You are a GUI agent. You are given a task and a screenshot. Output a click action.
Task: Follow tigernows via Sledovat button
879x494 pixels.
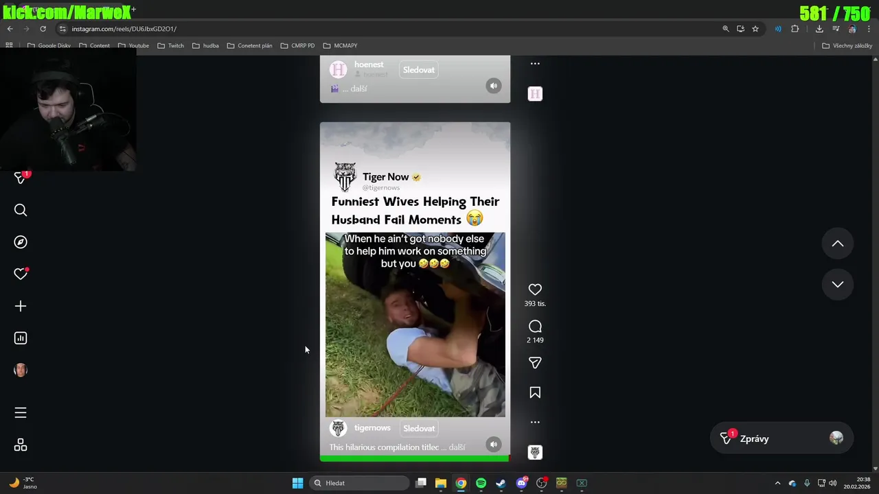point(419,428)
